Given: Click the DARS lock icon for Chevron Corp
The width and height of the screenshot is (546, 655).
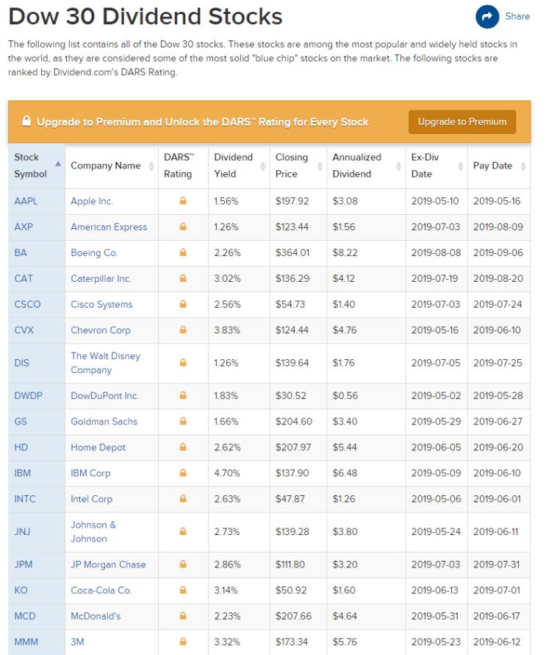Looking at the screenshot, I should [183, 330].
